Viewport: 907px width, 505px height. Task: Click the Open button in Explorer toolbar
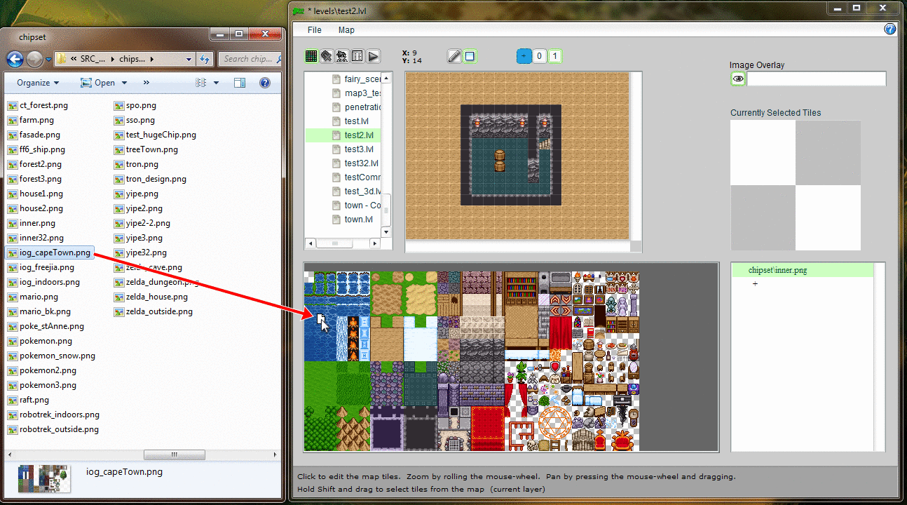[98, 83]
